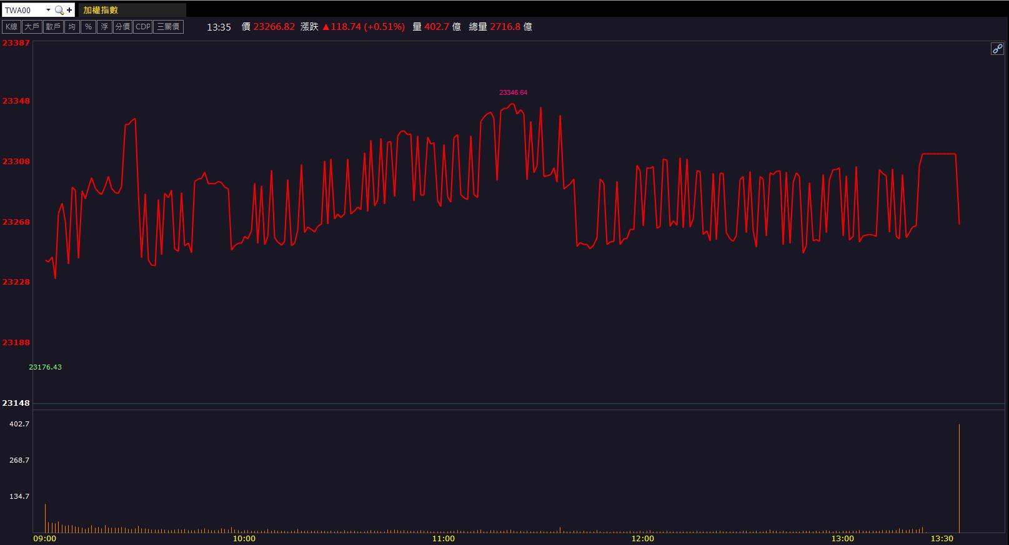The height and width of the screenshot is (545, 1009).
Task: Click the 23308 y-axis label
Action: [16, 162]
